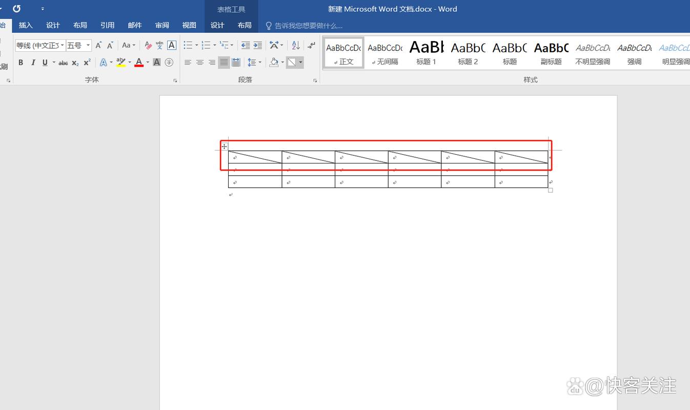
Task: Click the decrease indent icon
Action: click(x=246, y=45)
